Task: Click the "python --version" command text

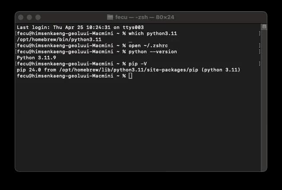Action: tap(152, 52)
